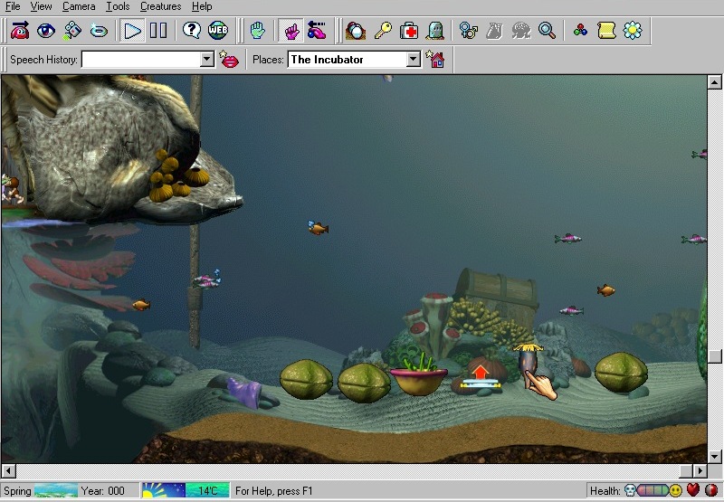Open the Breeder's Kit gender symbols icon

tap(468, 31)
